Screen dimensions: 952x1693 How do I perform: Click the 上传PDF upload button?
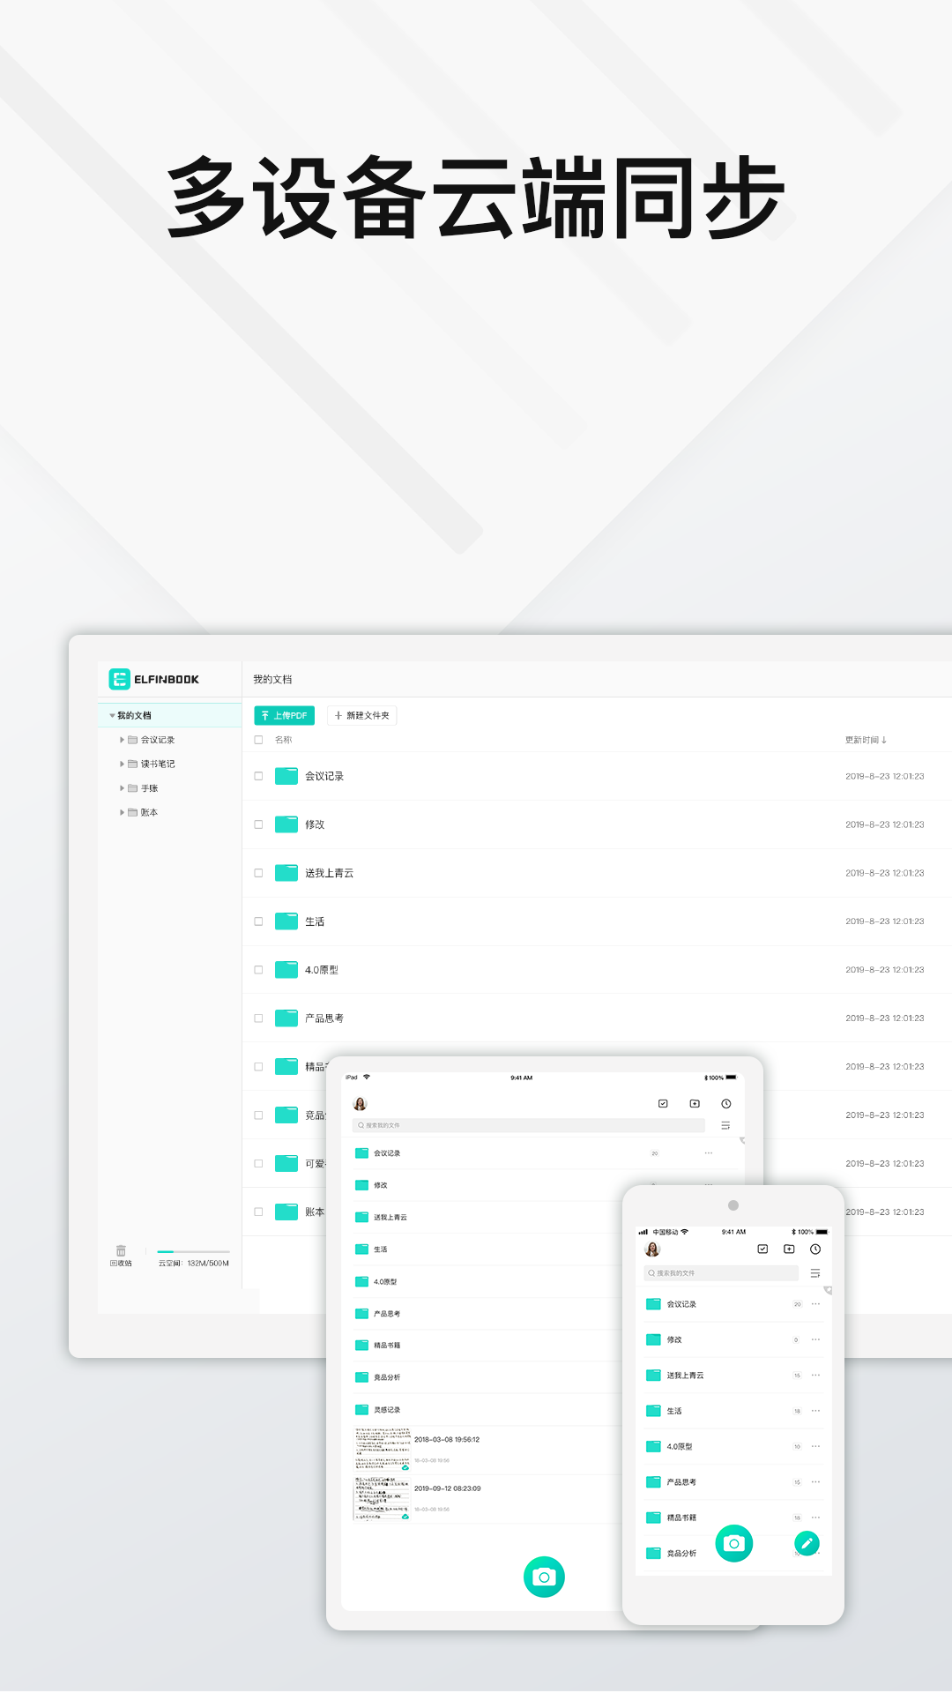[284, 715]
